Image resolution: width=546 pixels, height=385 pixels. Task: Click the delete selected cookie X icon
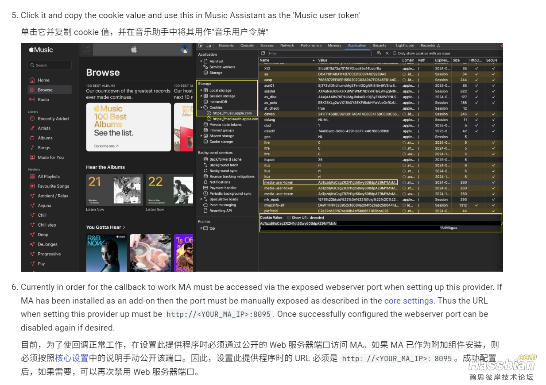coord(387,53)
